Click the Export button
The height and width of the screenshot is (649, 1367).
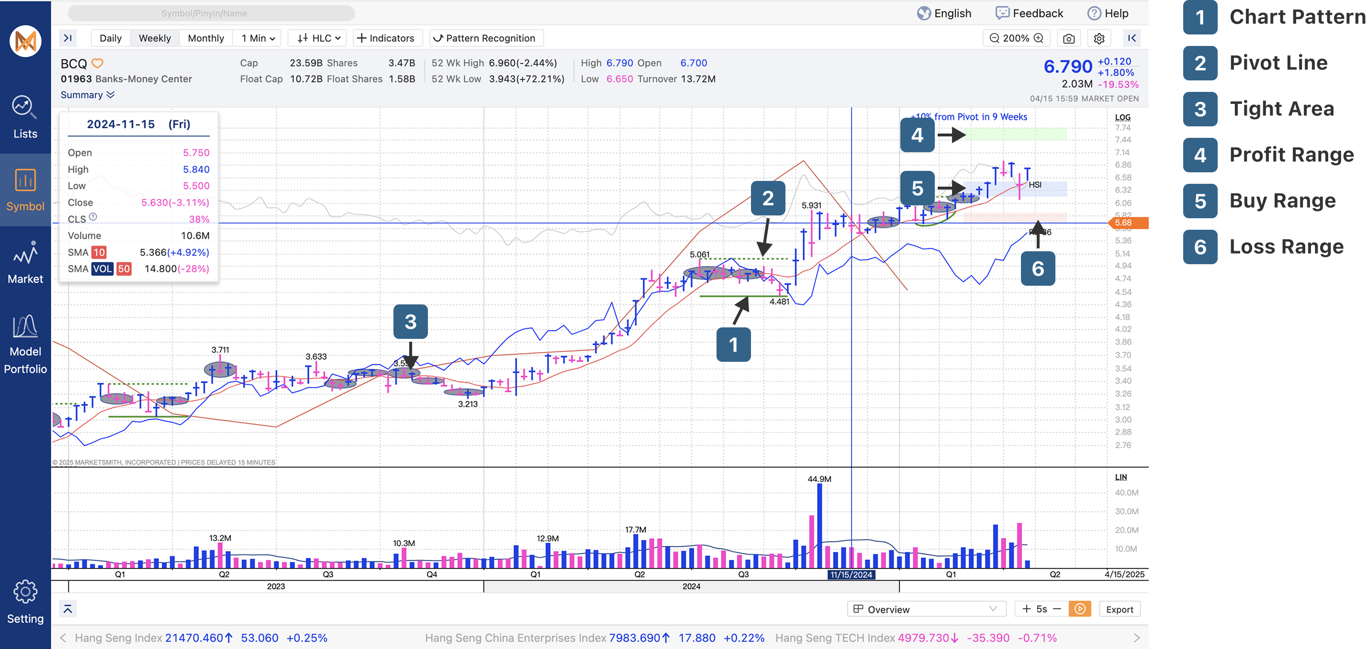1119,609
